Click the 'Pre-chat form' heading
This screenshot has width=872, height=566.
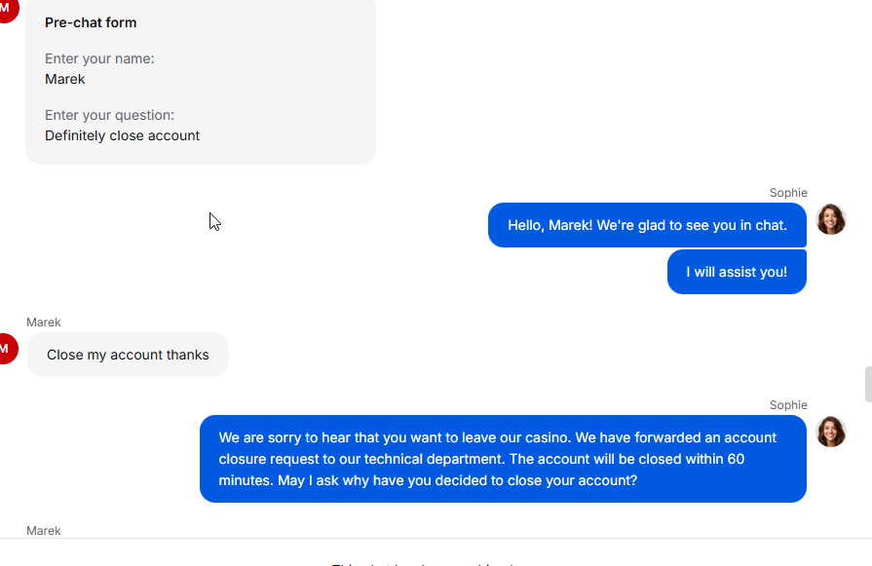click(x=91, y=22)
